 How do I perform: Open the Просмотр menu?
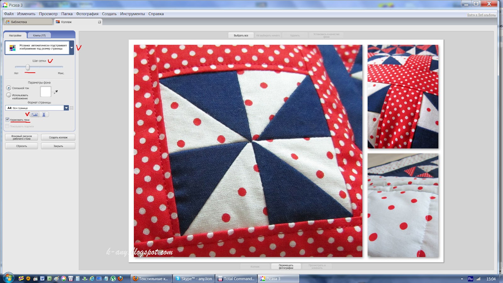point(48,14)
